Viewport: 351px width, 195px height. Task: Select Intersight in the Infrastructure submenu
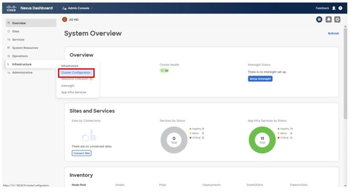pos(68,86)
